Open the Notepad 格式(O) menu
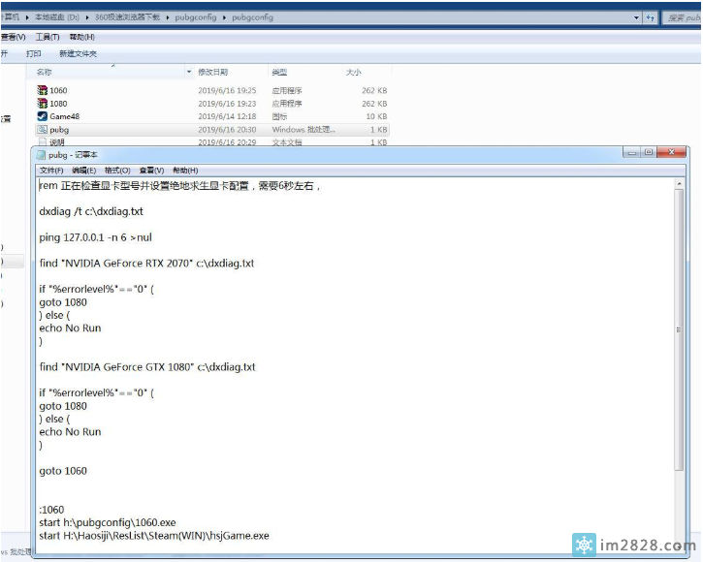This screenshot has height=562, width=703. (x=117, y=170)
